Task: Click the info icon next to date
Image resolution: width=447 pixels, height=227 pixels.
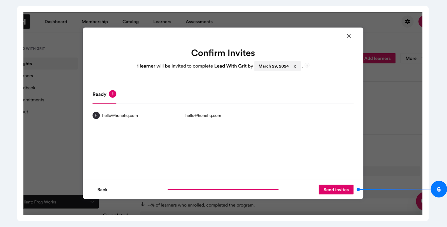Action: tap(307, 66)
